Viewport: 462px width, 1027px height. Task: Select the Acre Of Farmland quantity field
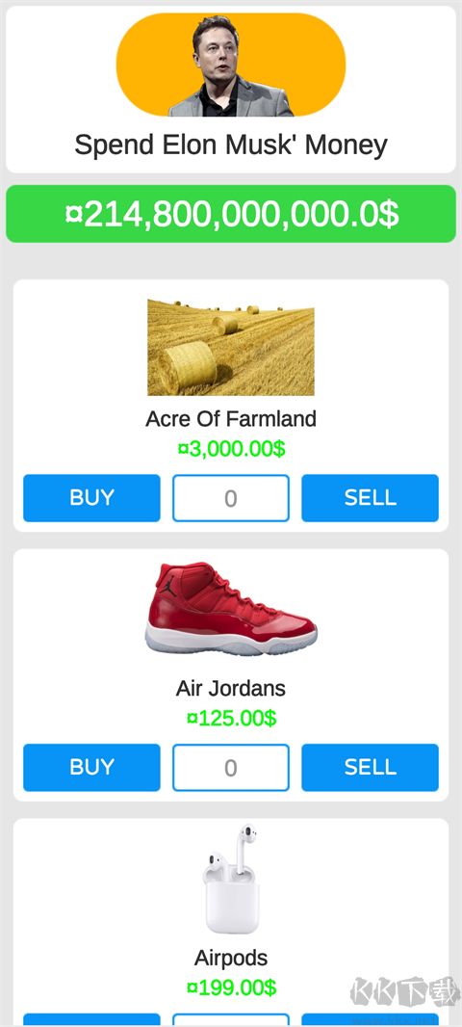tap(231, 498)
